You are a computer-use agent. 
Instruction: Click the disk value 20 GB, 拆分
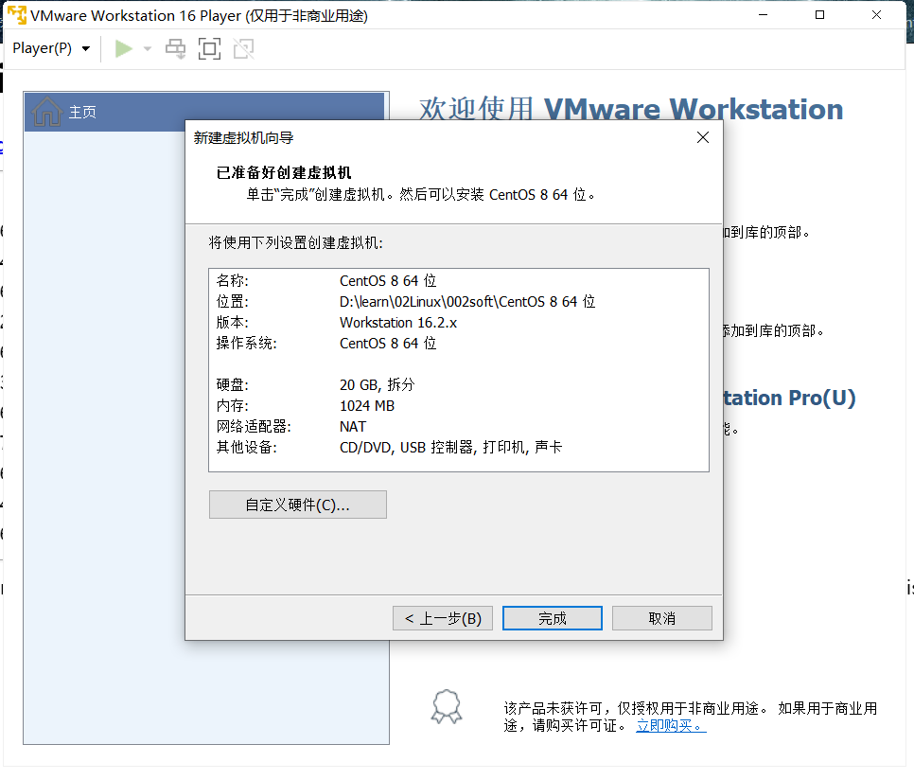coord(378,384)
